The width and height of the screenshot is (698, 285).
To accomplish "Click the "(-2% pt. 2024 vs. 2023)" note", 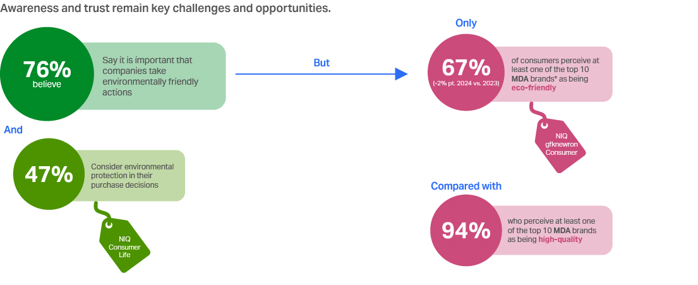I will [x=466, y=83].
